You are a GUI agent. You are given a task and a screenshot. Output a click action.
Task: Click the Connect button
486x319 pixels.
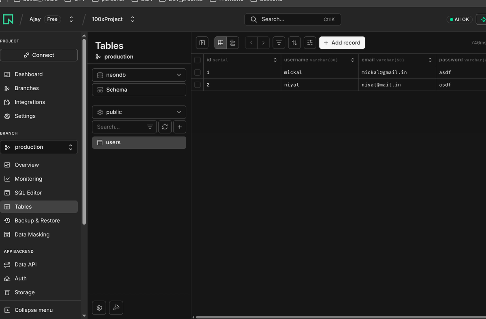point(39,55)
